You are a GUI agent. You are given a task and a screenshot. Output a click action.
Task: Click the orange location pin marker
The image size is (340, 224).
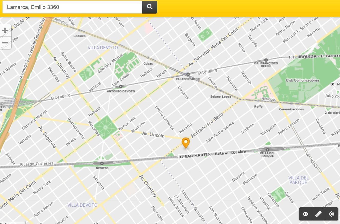click(x=186, y=143)
